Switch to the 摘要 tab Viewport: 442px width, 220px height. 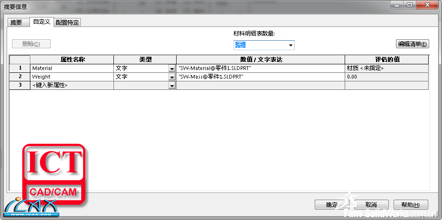(x=18, y=23)
